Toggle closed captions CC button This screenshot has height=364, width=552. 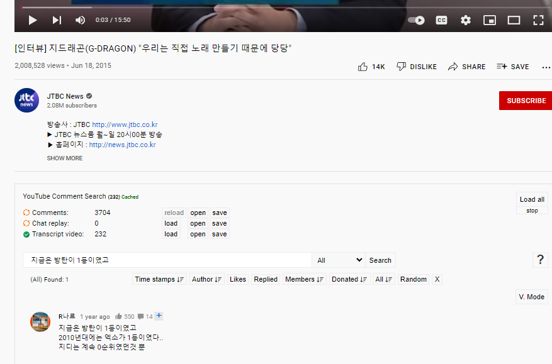tap(441, 20)
